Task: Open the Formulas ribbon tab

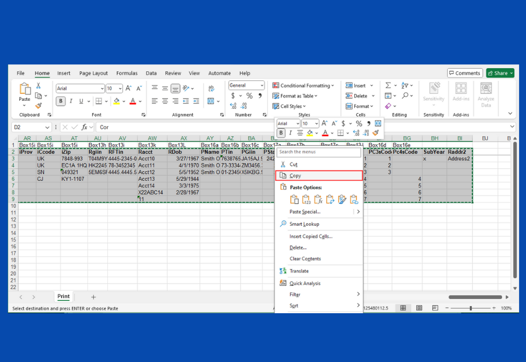Action: pyautogui.click(x=127, y=73)
